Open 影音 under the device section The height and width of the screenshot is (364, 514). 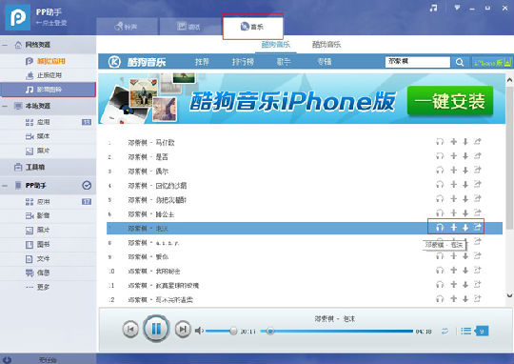tap(48, 215)
